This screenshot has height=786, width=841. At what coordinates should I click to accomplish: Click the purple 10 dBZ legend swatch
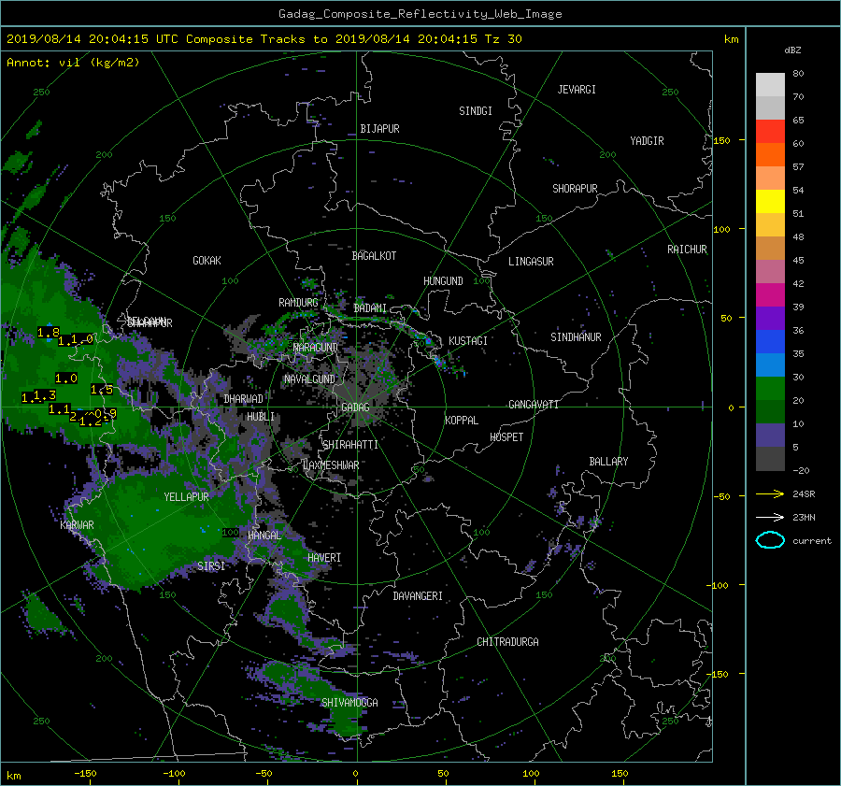[770, 435]
